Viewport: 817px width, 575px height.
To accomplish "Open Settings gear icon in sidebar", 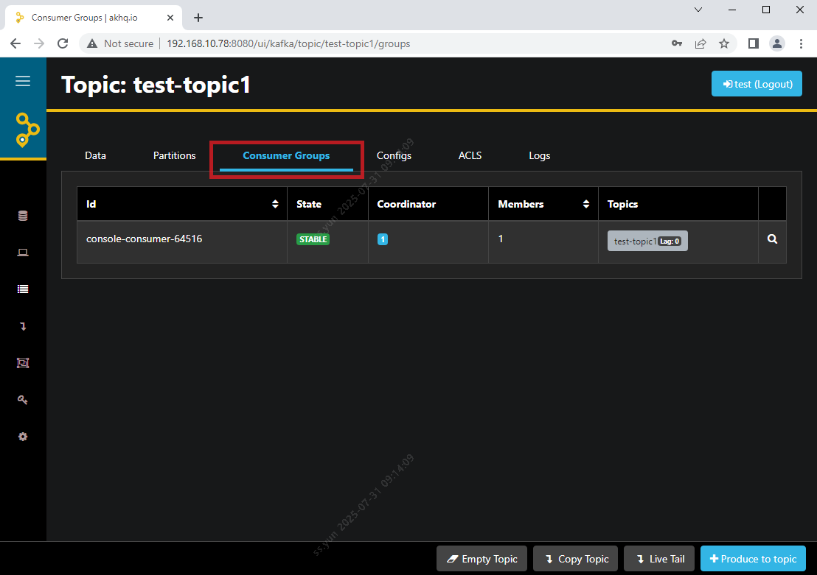I will [23, 437].
